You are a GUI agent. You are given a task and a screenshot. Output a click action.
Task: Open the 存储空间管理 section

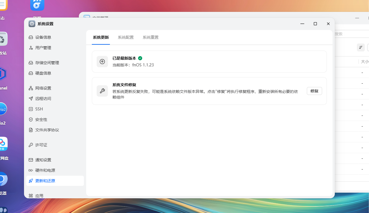55,63
